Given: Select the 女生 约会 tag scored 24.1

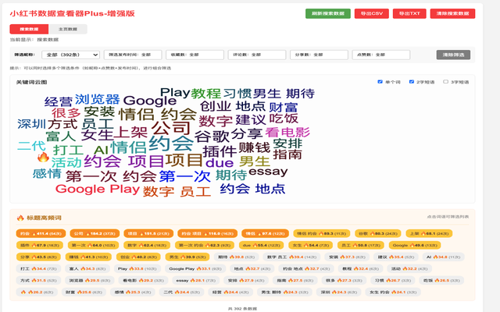Looking at the screenshot, I should tap(393, 292).
